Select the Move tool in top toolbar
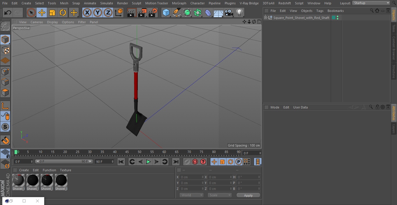The image size is (397, 205). pos(42,13)
